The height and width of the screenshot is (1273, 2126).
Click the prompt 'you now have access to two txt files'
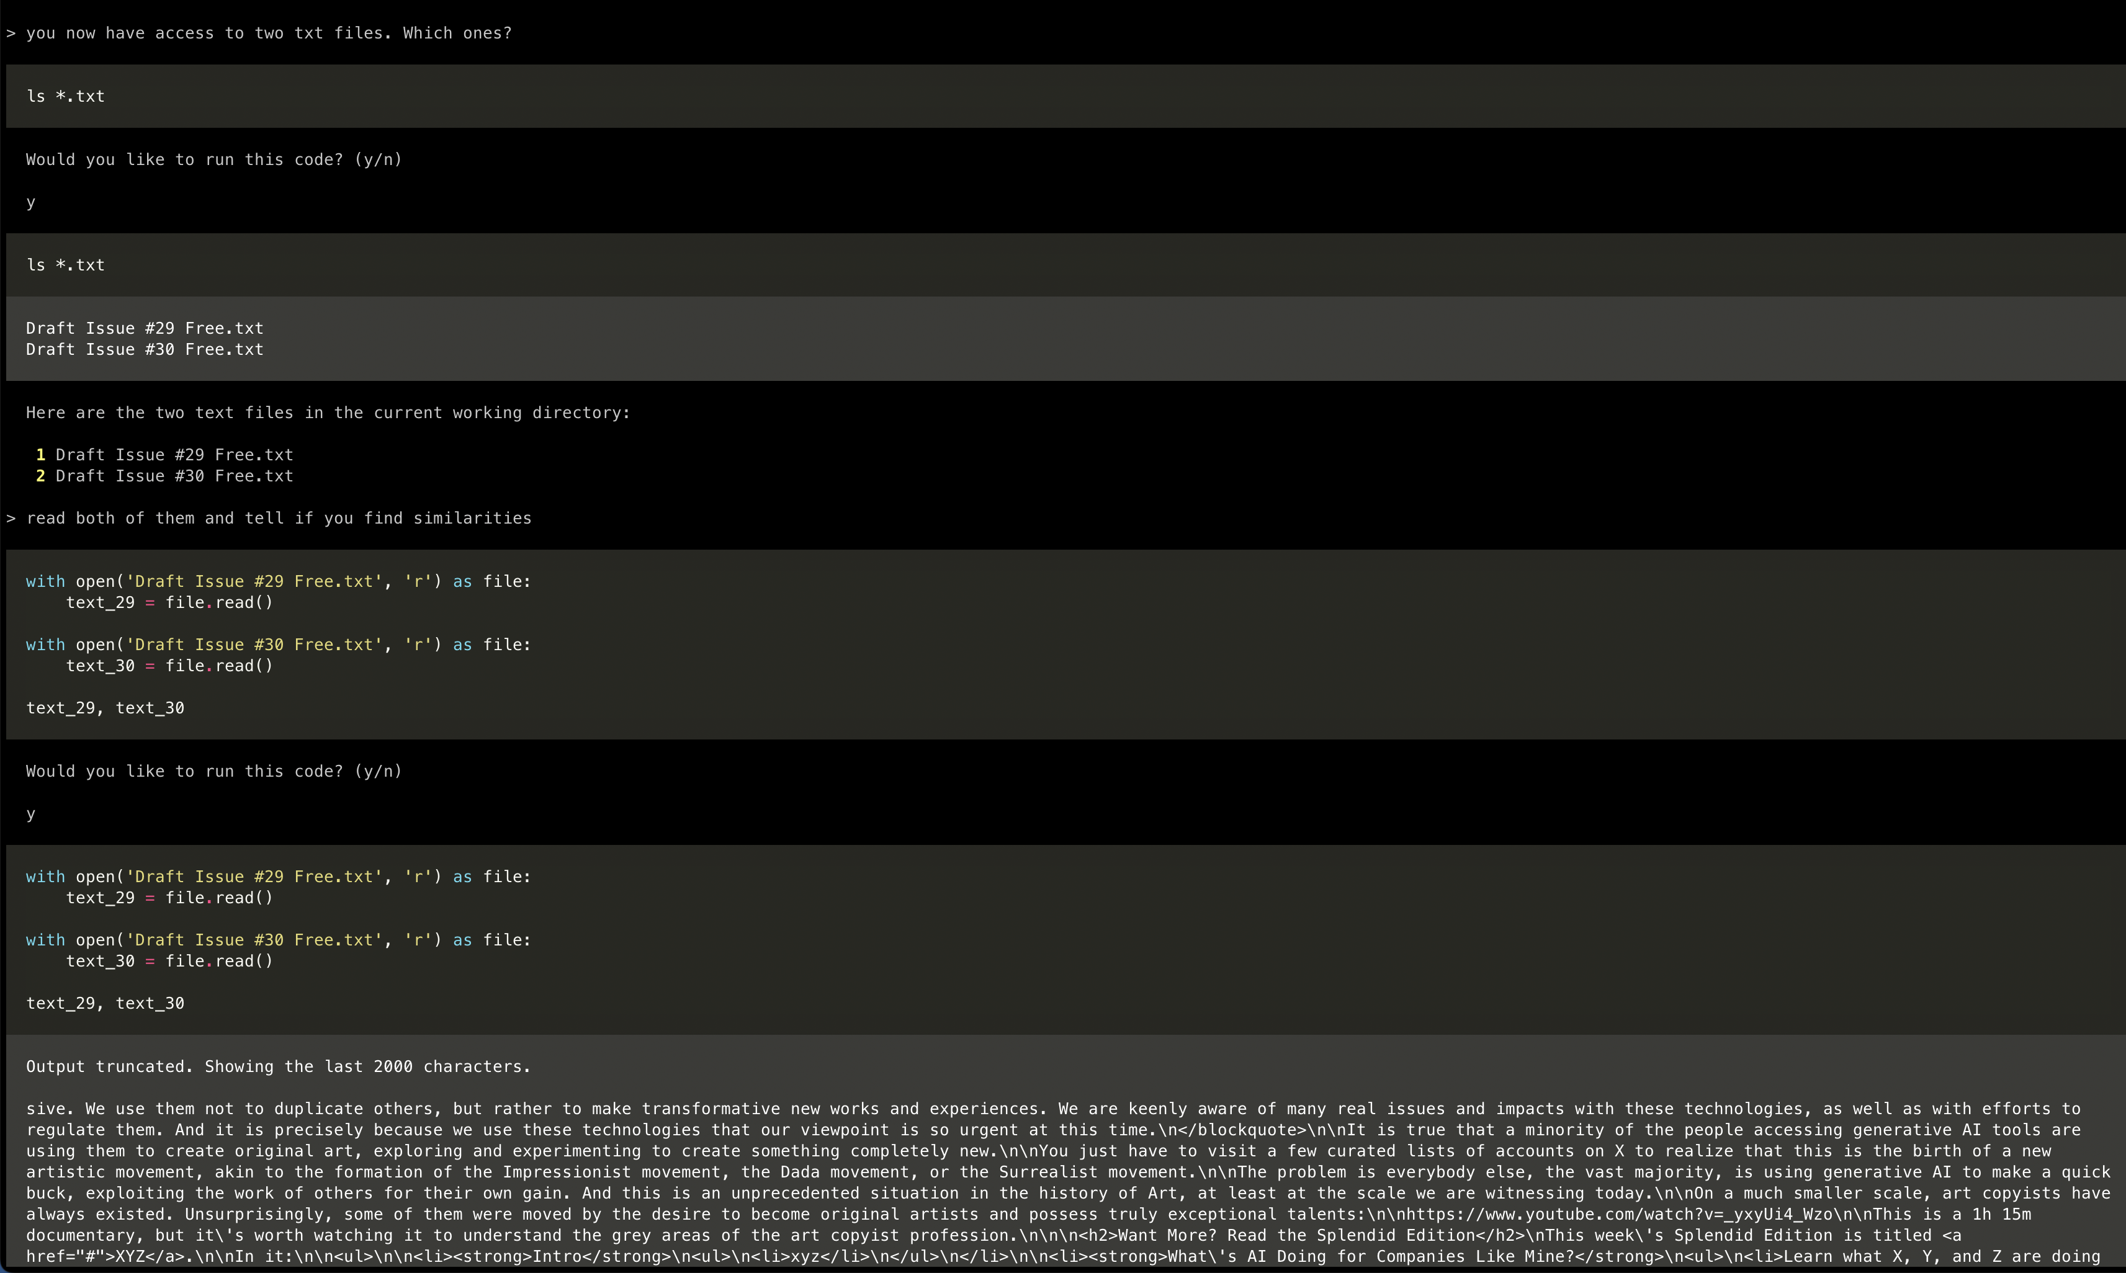(267, 33)
